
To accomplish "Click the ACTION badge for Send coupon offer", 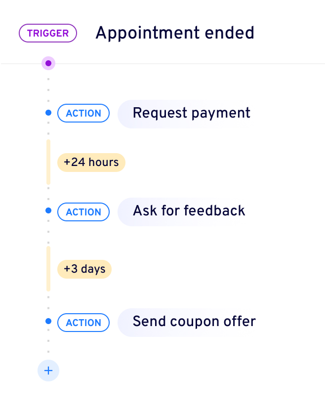I will click(x=83, y=323).
